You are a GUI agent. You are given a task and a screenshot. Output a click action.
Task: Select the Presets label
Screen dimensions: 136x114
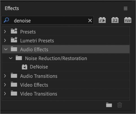point(28,32)
